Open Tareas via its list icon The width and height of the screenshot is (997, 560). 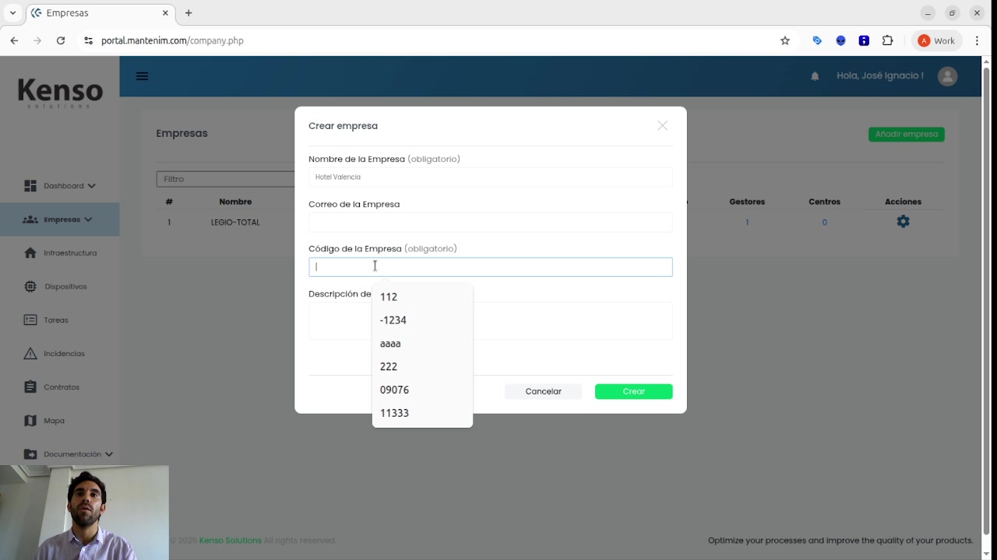tap(30, 320)
